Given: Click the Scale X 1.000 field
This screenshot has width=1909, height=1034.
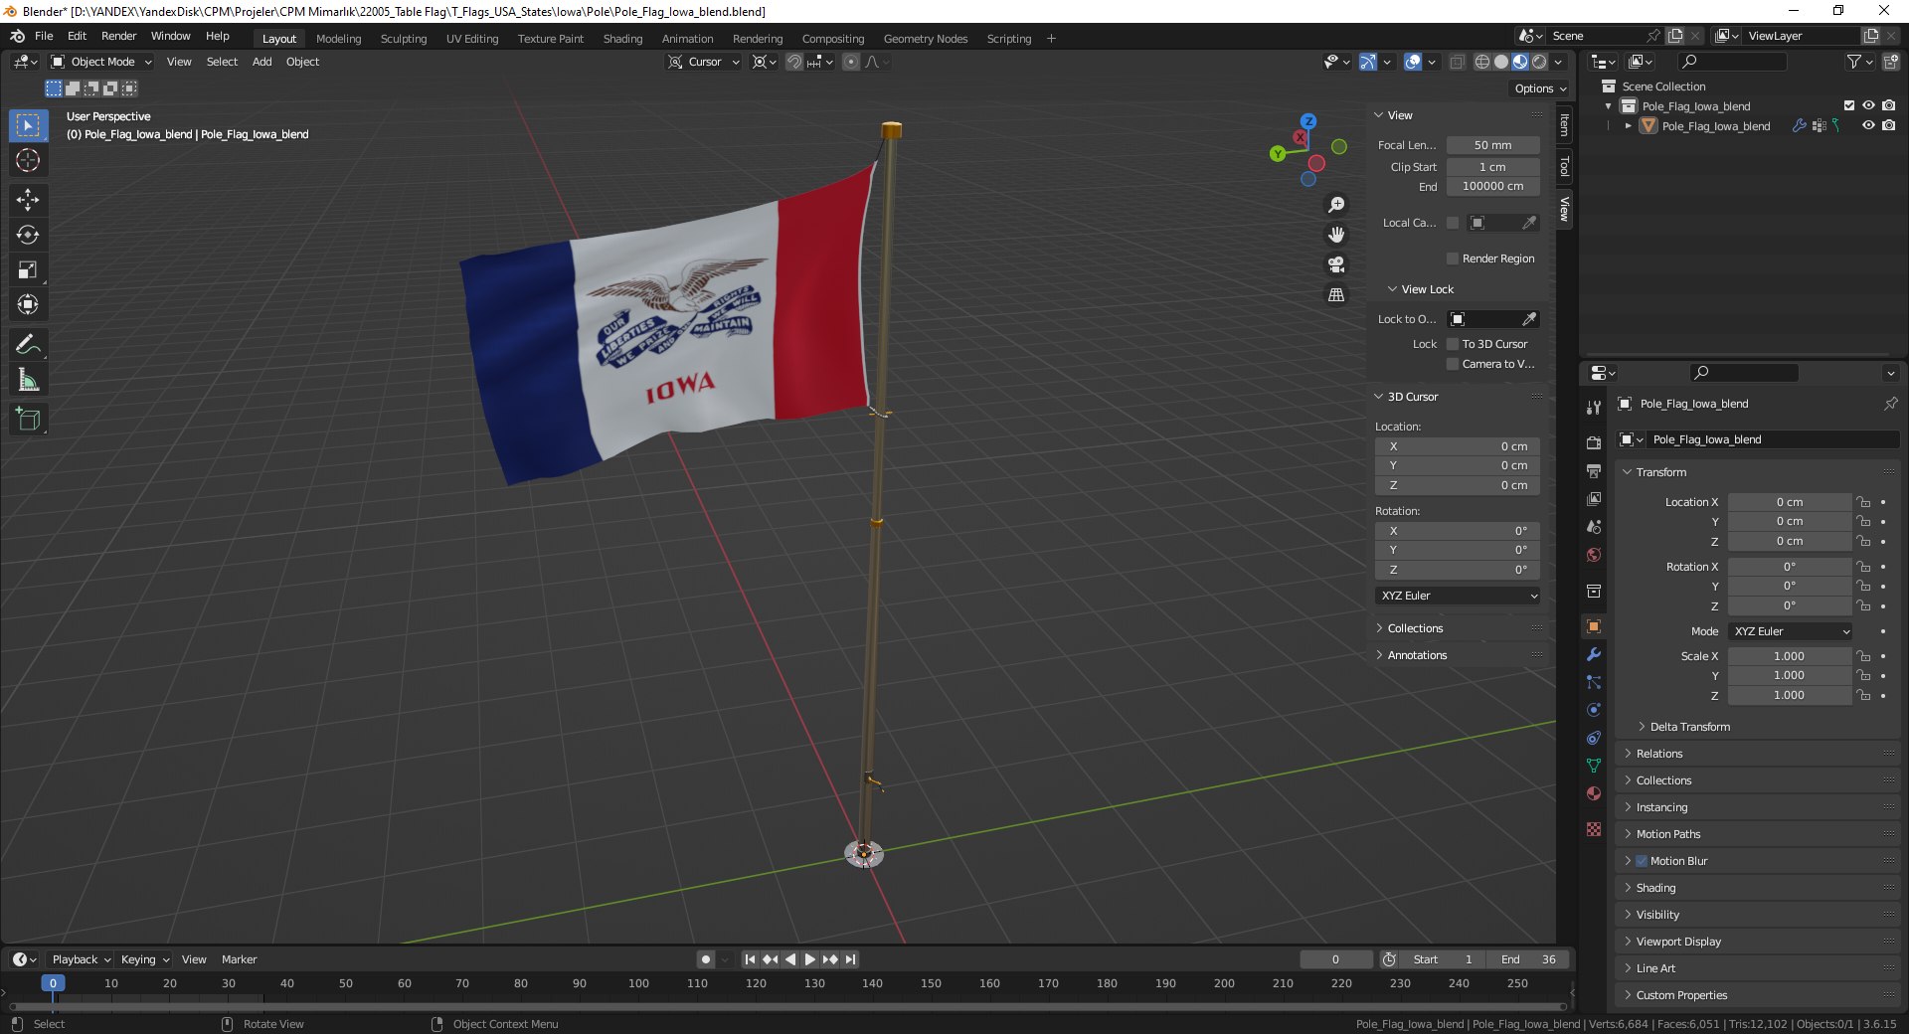Looking at the screenshot, I should (1789, 656).
